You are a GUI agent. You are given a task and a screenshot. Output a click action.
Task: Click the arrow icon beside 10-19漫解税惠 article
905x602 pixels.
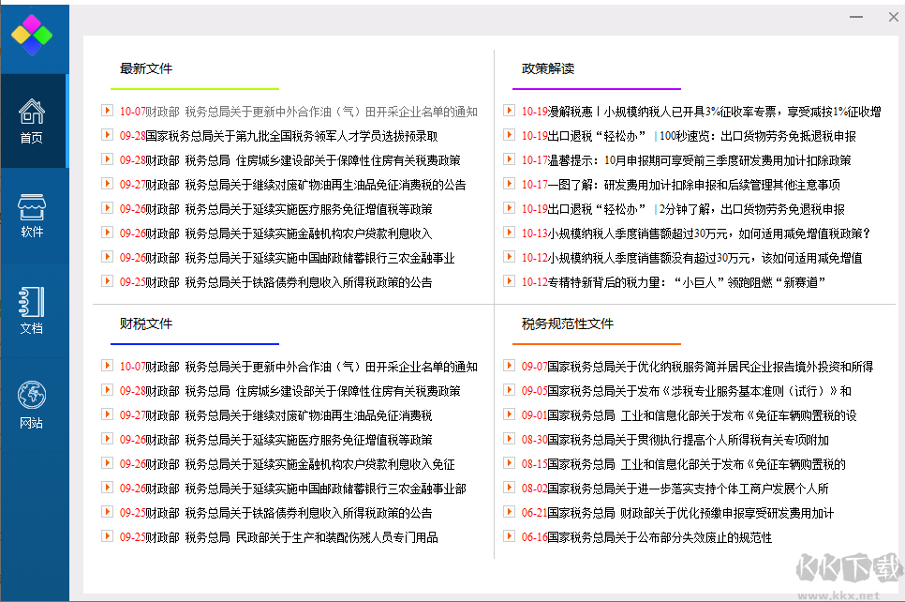click(510, 110)
